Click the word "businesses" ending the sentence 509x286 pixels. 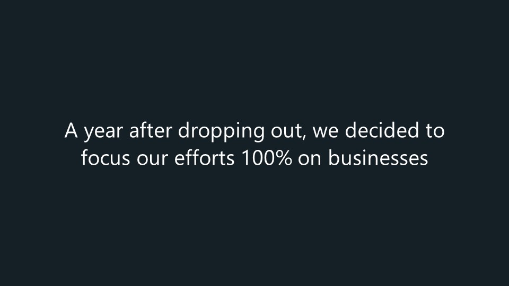pos(378,158)
